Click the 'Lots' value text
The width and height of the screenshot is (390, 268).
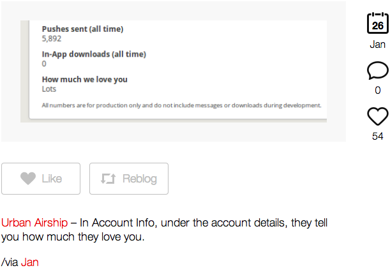[49, 89]
